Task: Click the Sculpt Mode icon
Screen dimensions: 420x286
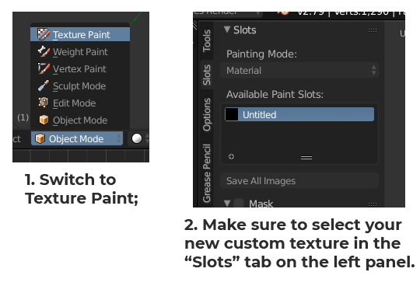Action: pyautogui.click(x=44, y=85)
